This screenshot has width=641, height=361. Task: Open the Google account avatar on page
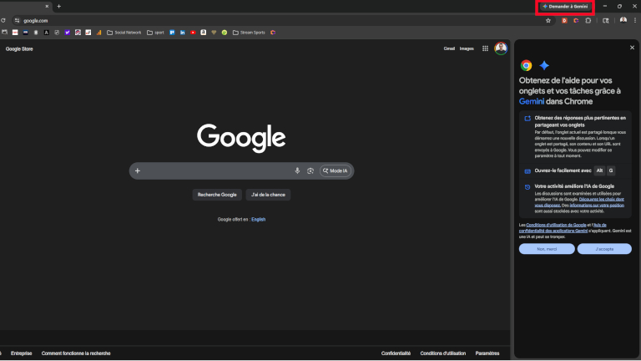501,48
